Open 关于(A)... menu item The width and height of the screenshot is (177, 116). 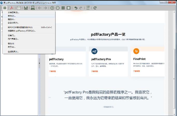29,47
